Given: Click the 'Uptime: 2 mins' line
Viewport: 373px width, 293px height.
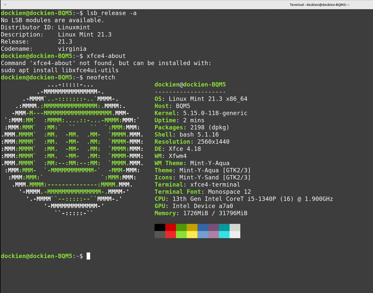Looking at the screenshot, I should [179, 120].
